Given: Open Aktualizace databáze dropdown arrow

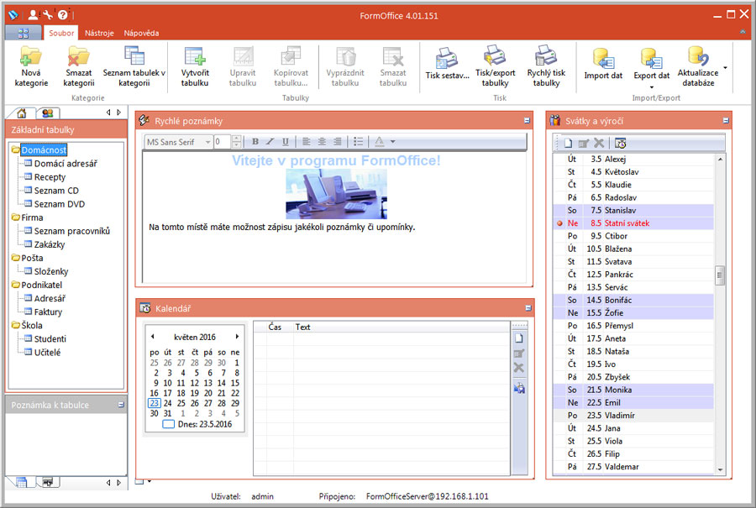Looking at the screenshot, I should click(x=725, y=67).
